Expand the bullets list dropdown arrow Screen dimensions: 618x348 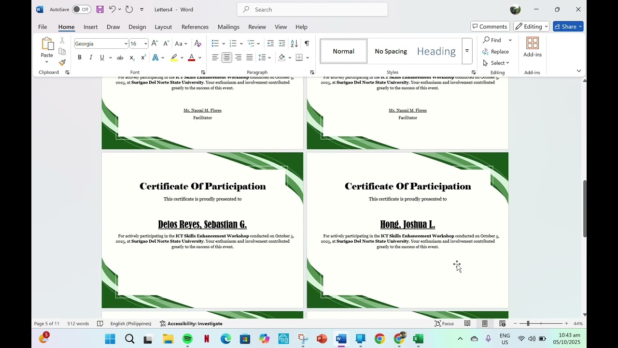(x=224, y=43)
